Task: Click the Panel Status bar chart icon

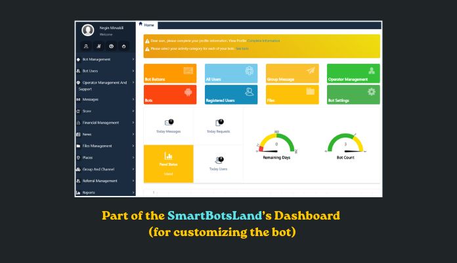Action: [x=168, y=156]
